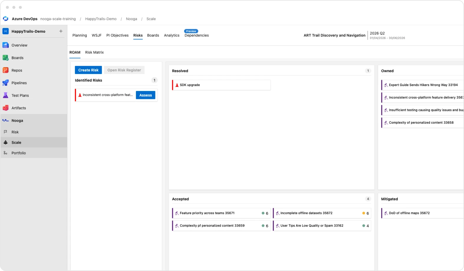This screenshot has width=464, height=271.
Task: Click green status dot on User Tips card
Action: pyautogui.click(x=363, y=226)
